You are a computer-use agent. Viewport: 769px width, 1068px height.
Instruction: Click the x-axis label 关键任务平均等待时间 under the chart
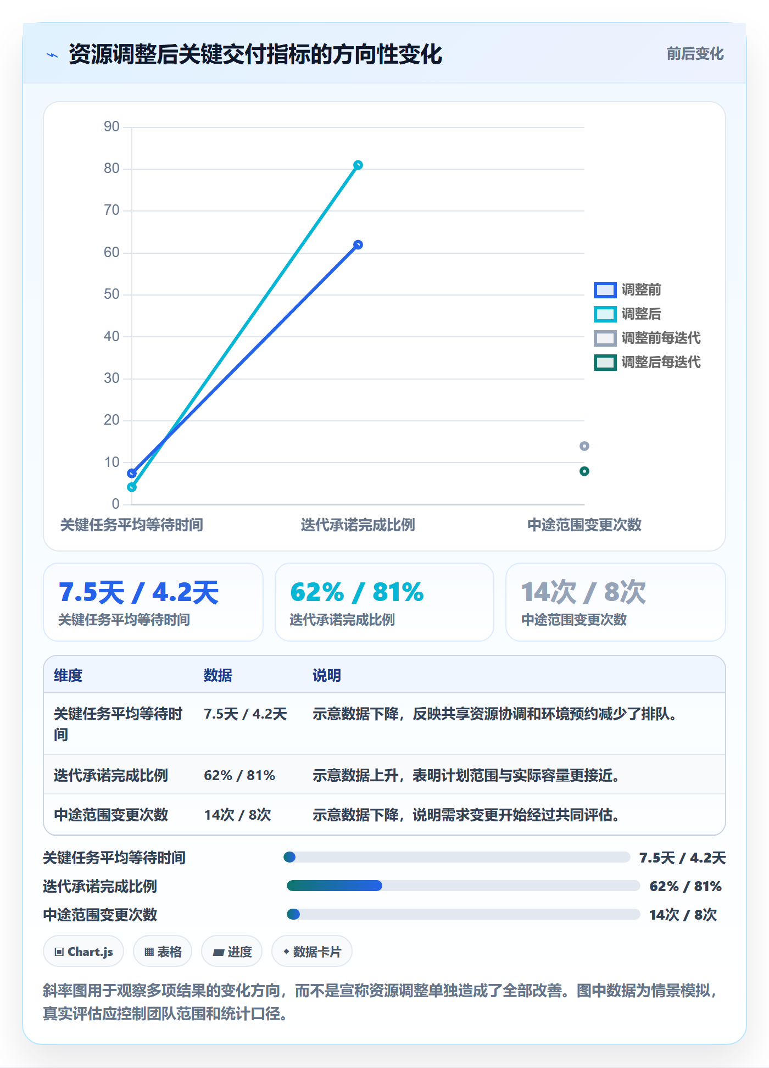point(132,525)
